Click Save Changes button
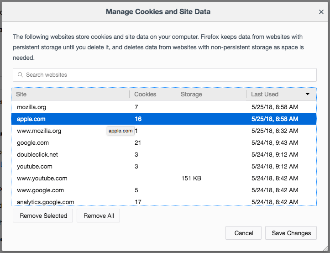This screenshot has height=253, width=330. (x=291, y=233)
